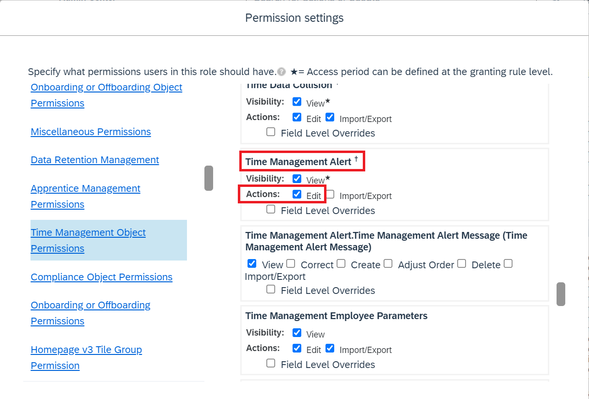Enable Correct for Time Management Alert Message
The height and width of the screenshot is (399, 589).
[x=291, y=263]
